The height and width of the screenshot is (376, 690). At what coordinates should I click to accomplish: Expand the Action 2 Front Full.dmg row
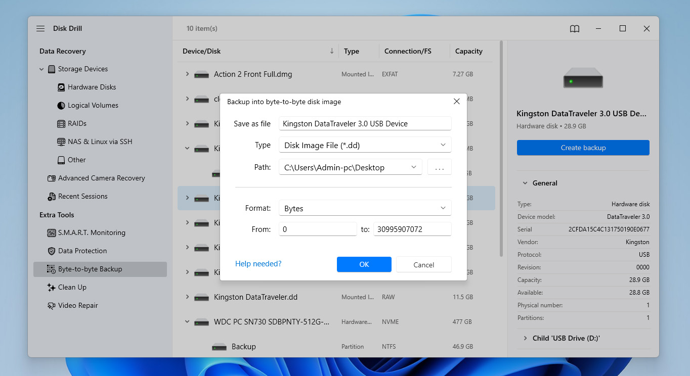click(187, 74)
